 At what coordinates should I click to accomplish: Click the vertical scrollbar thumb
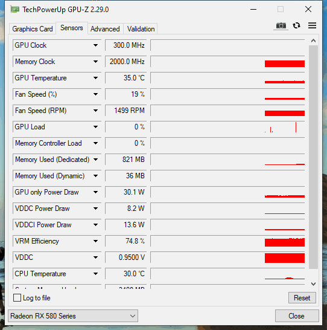point(313,157)
